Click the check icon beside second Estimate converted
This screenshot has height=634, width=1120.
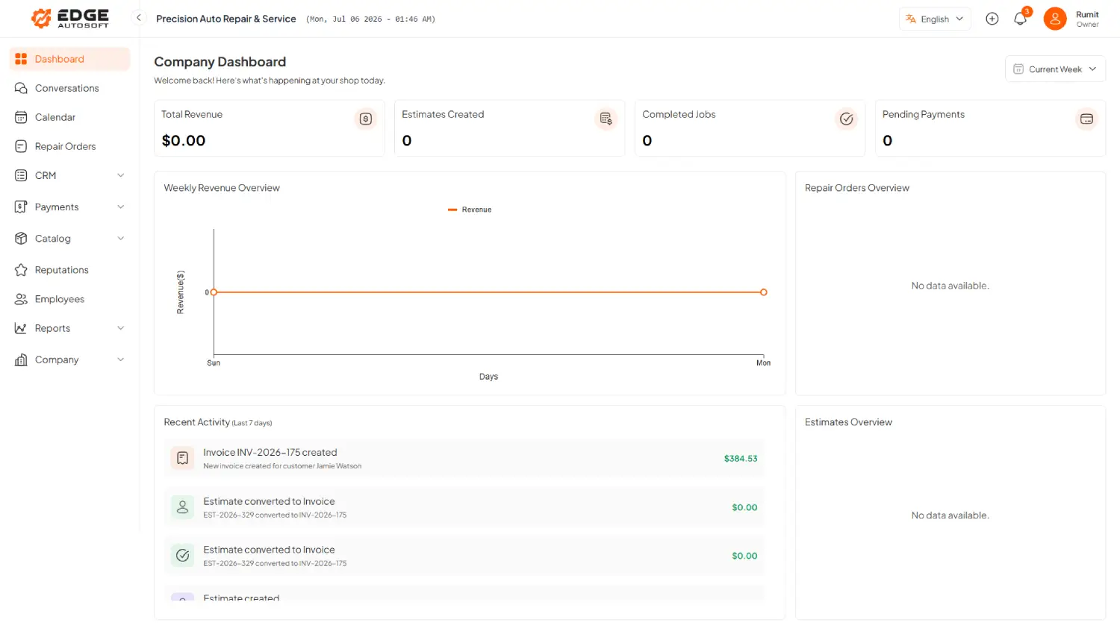point(182,556)
